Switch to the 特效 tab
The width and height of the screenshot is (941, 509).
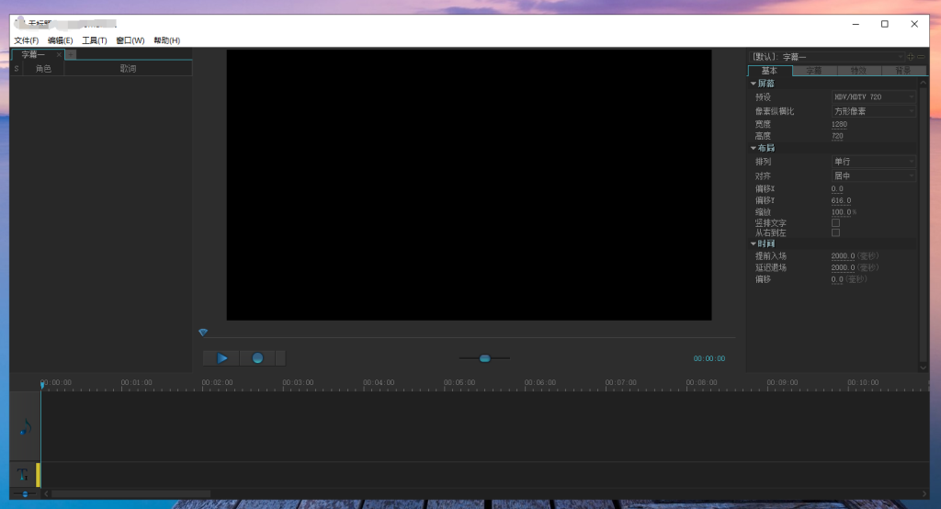coord(858,71)
